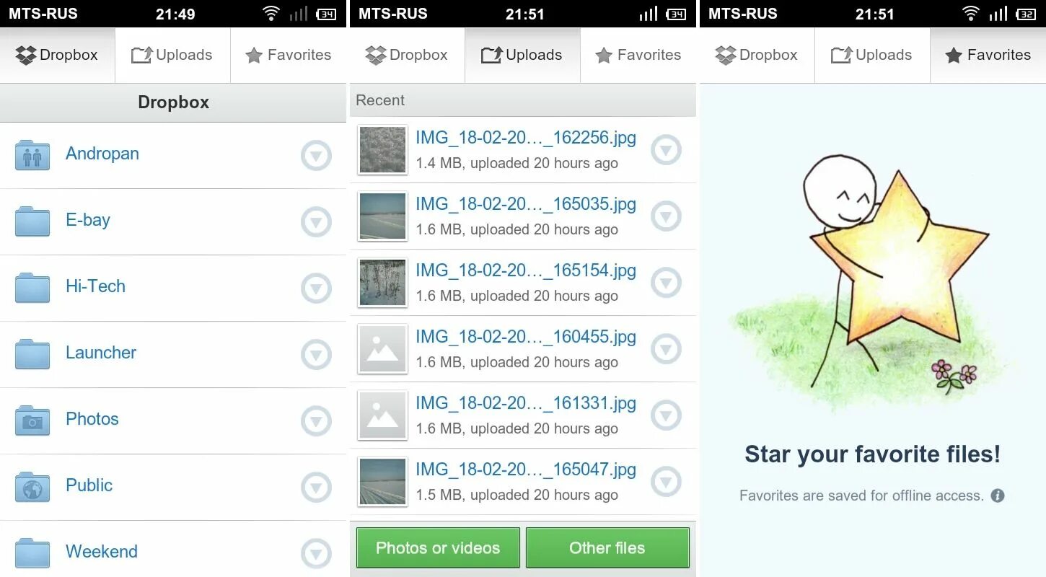This screenshot has height=577, width=1046.
Task: Switch to Favorites tab in right screen
Action: (988, 55)
